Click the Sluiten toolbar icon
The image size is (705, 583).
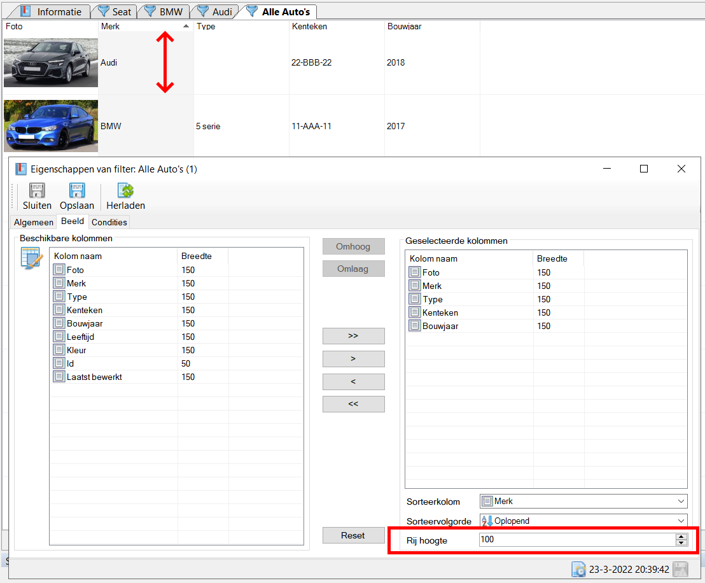click(x=37, y=191)
